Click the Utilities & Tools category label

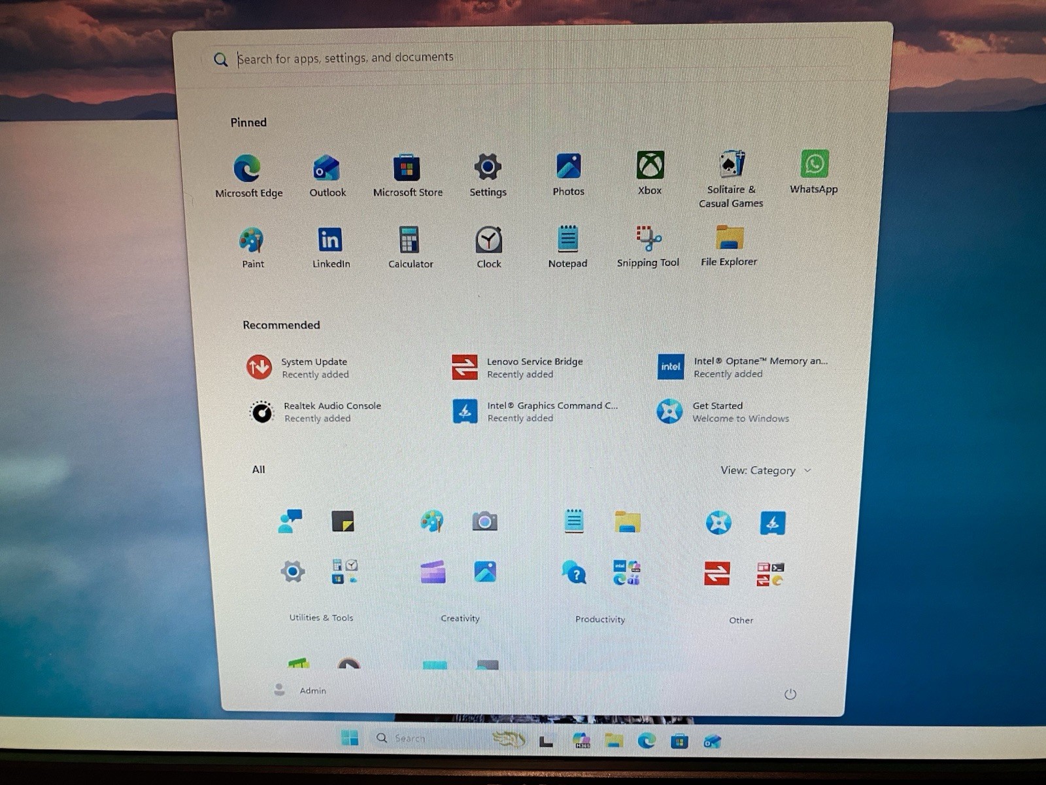coord(321,618)
